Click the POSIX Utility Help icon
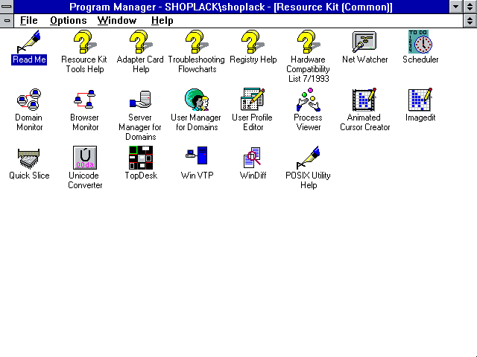This screenshot has width=477, height=357. tap(309, 158)
